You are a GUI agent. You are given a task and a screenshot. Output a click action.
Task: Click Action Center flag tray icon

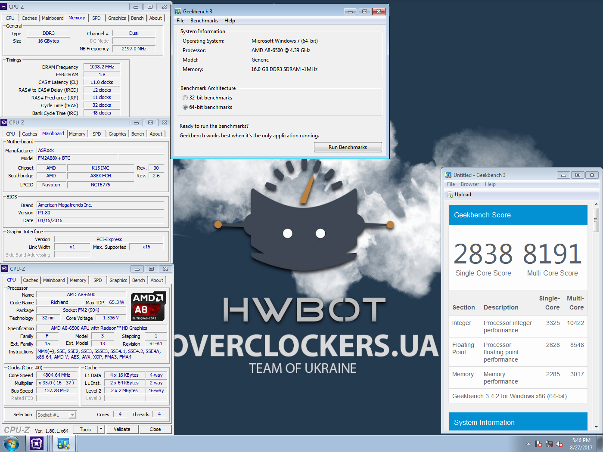[538, 444]
